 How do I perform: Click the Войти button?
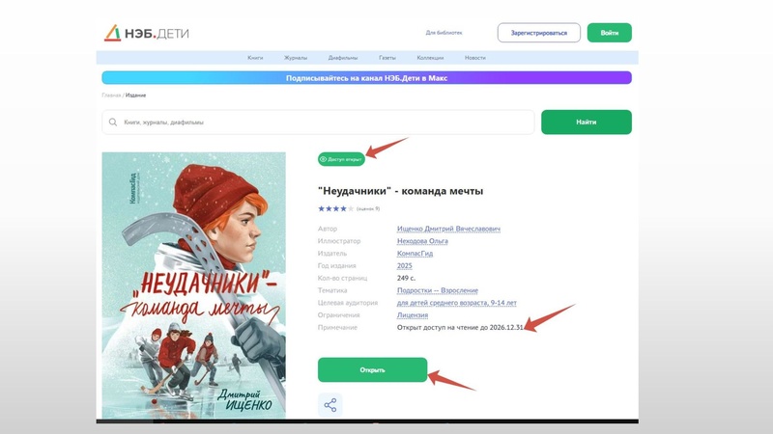click(610, 33)
